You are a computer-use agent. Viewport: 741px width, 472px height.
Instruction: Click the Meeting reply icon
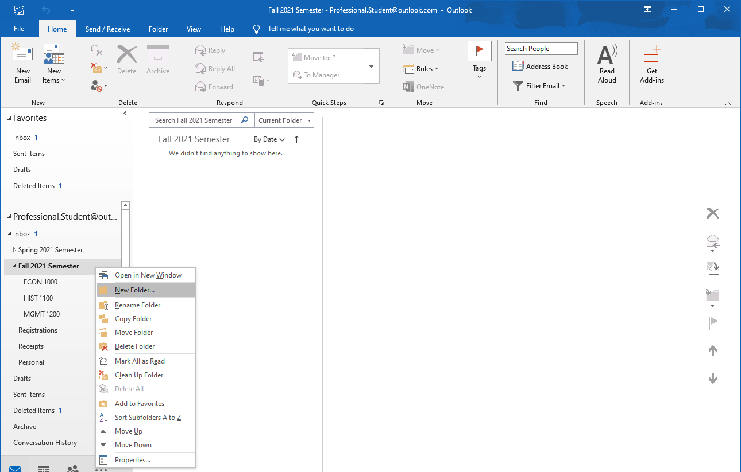258,57
